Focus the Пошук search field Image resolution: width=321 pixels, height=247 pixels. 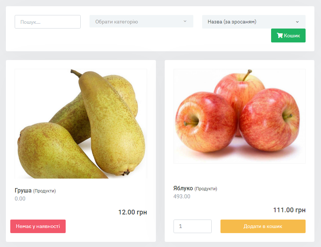48,22
